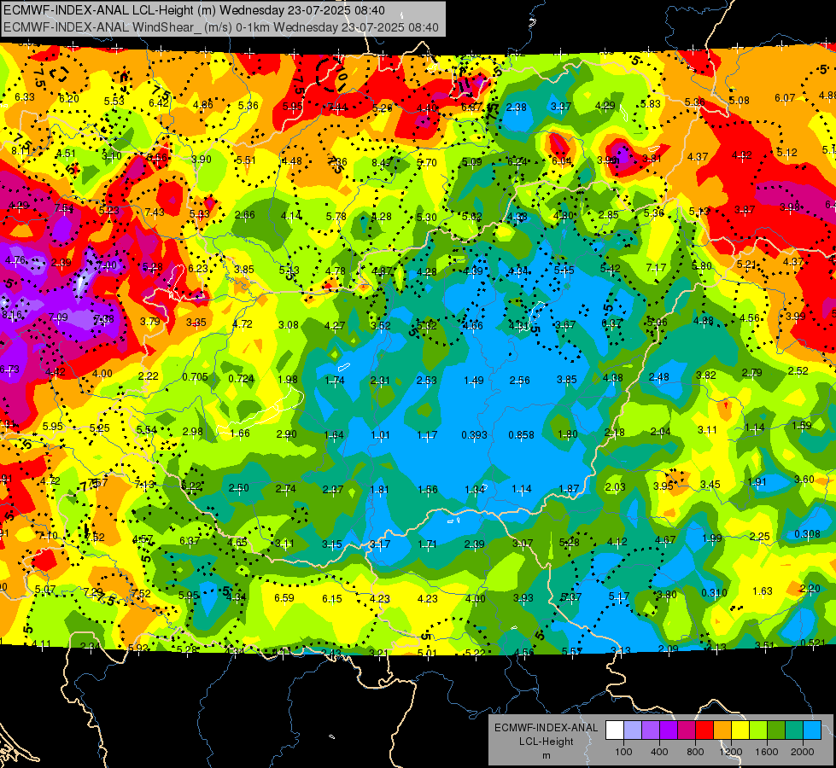Image resolution: width=836 pixels, height=768 pixels.
Task: Click the orange legend color swatch
Action: [722, 730]
